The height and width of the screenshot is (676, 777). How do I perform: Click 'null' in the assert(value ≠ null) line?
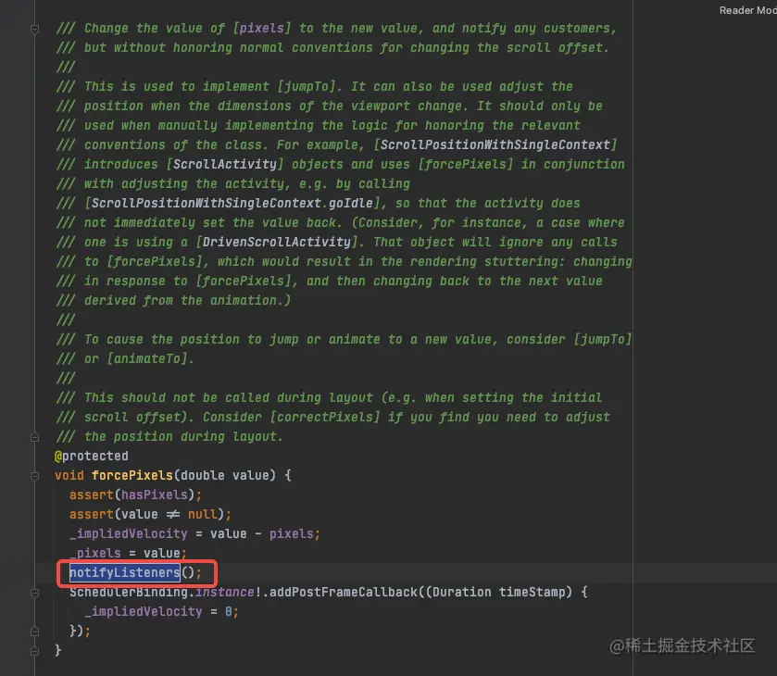[203, 515]
